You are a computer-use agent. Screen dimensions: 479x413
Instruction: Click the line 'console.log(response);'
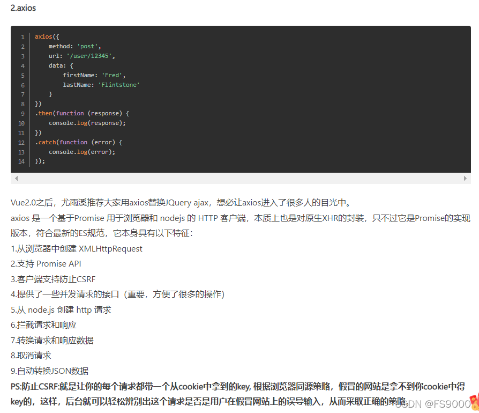click(x=87, y=123)
